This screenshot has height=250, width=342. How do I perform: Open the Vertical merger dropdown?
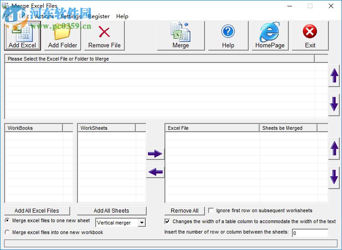click(142, 223)
